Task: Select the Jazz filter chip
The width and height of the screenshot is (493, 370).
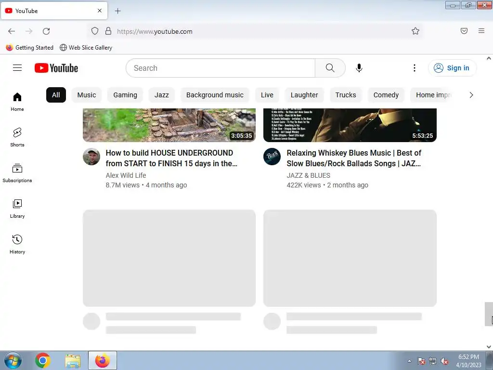Action: pyautogui.click(x=162, y=95)
